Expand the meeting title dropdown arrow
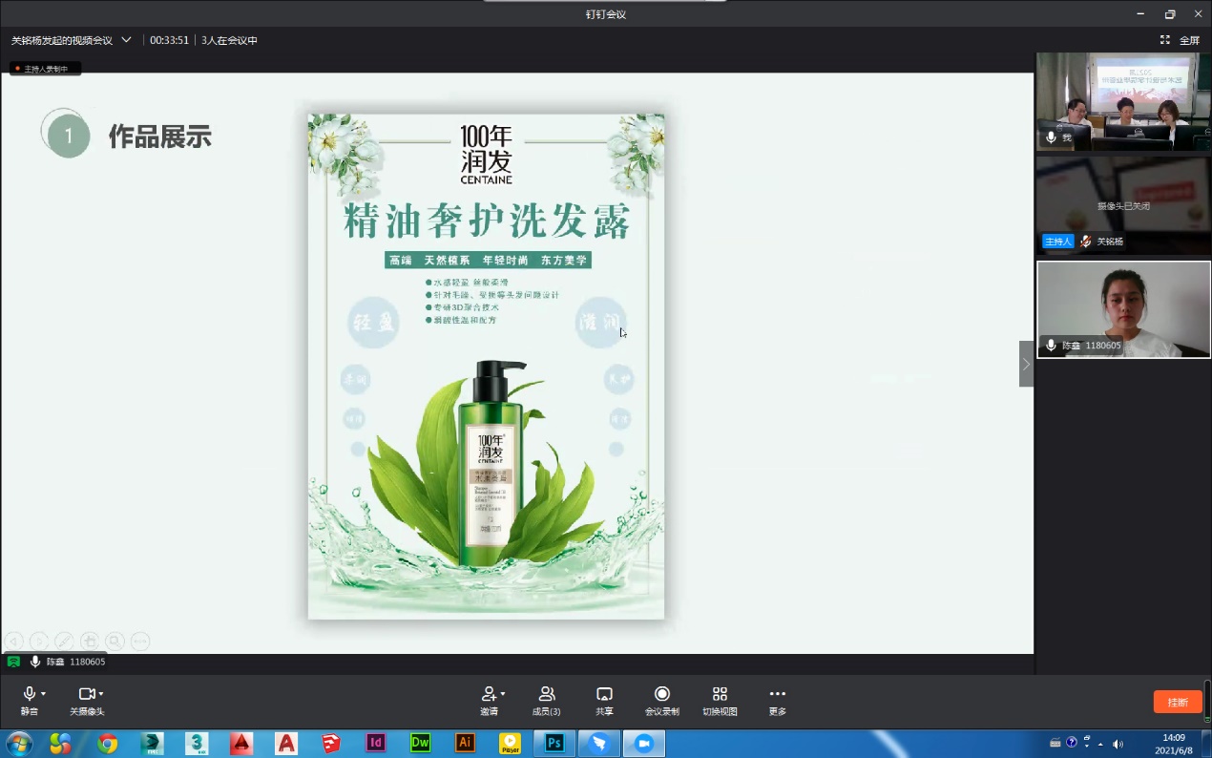The image size is (1212, 758). click(x=126, y=40)
